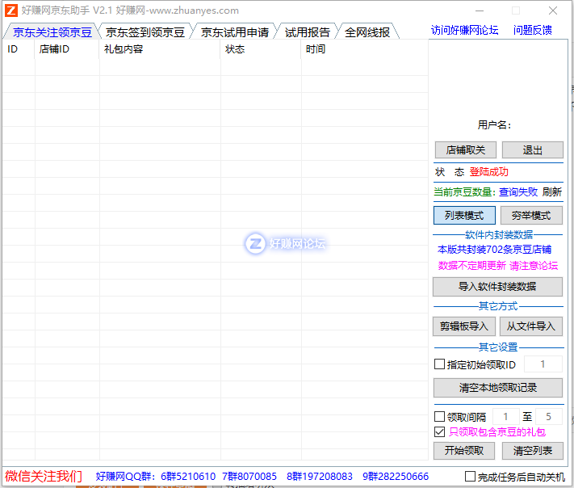Click 导入软件封装数据 button

[x=497, y=287]
